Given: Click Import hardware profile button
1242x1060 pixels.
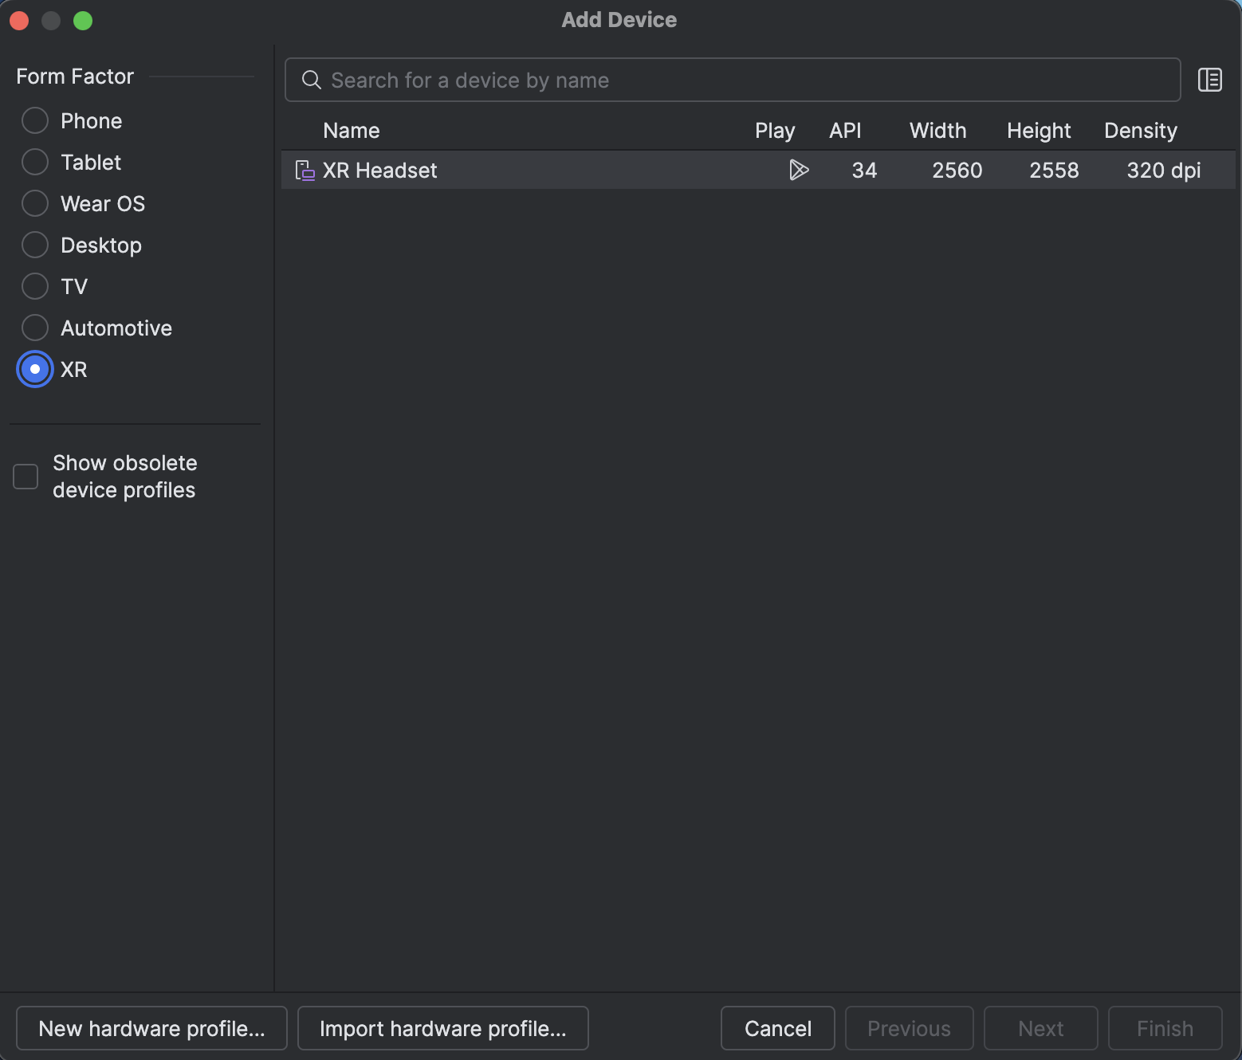Looking at the screenshot, I should click(x=442, y=1028).
